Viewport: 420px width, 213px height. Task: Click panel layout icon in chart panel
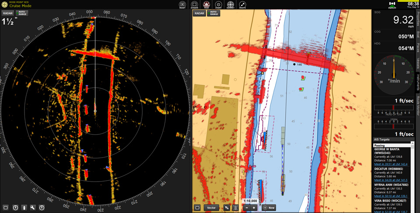(197, 208)
